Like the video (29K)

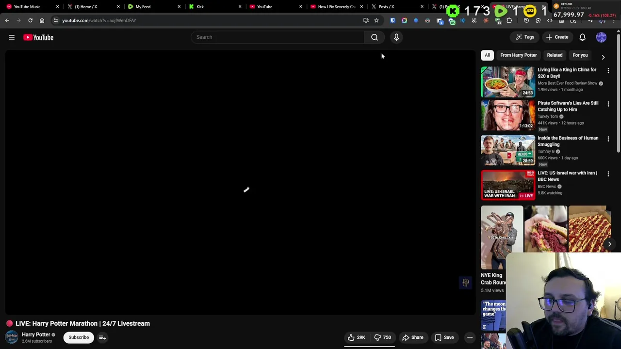click(357, 337)
